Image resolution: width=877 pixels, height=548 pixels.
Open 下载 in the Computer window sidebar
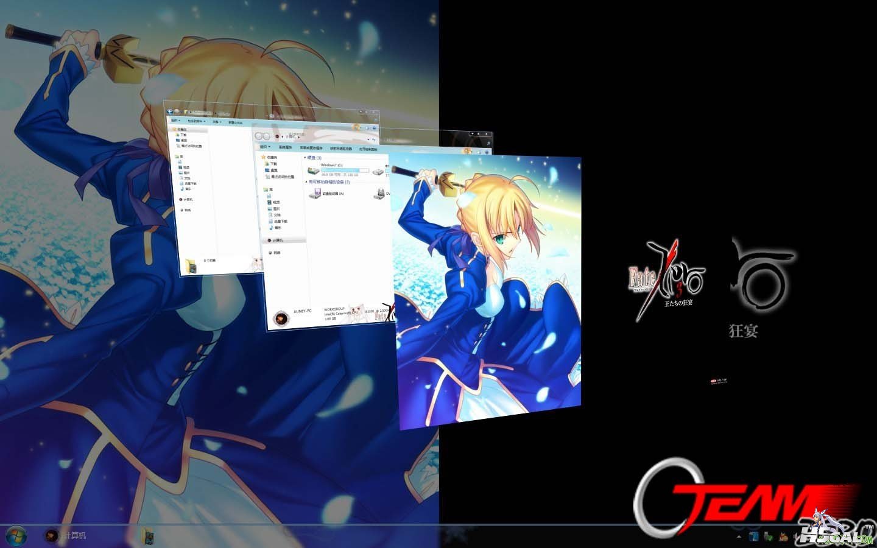tap(272, 164)
